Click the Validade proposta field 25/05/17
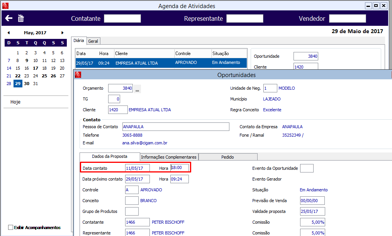Viewport: 392px width, 236px height. coord(312,211)
